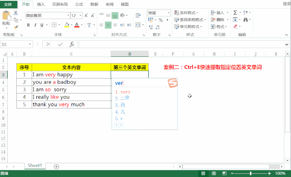The image size is (291, 177).
Task: Toggle bold formatting
Action: pos(28,25)
